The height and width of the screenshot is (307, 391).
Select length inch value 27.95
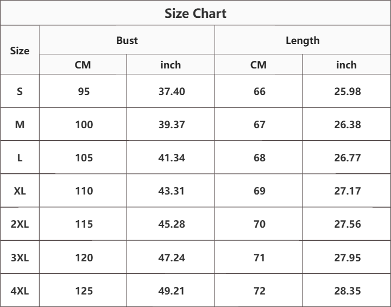pyautogui.click(x=348, y=258)
